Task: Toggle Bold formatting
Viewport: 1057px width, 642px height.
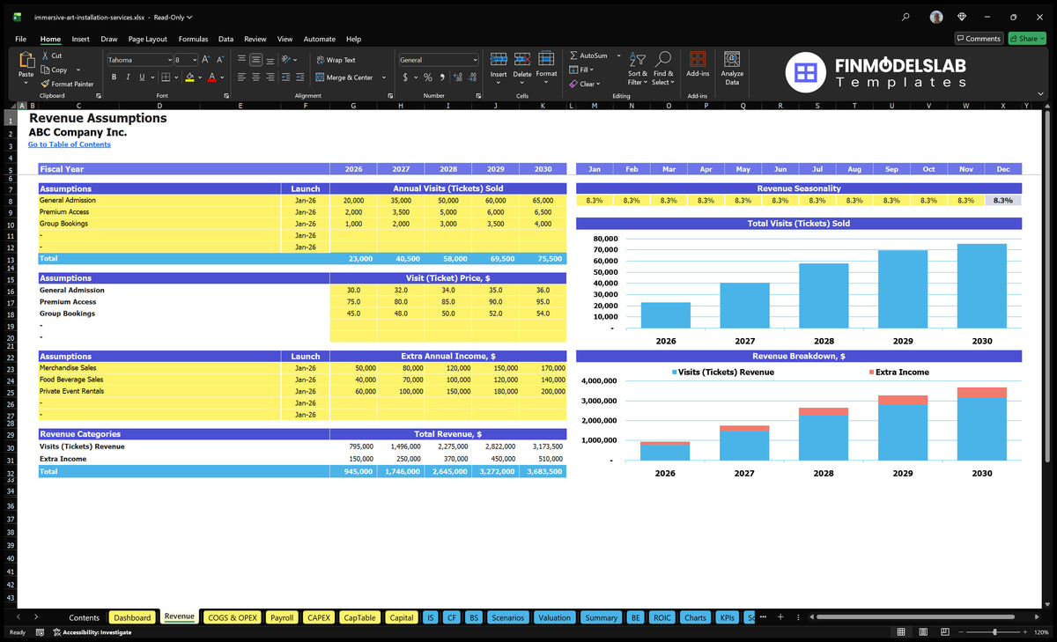Action: pyautogui.click(x=114, y=77)
